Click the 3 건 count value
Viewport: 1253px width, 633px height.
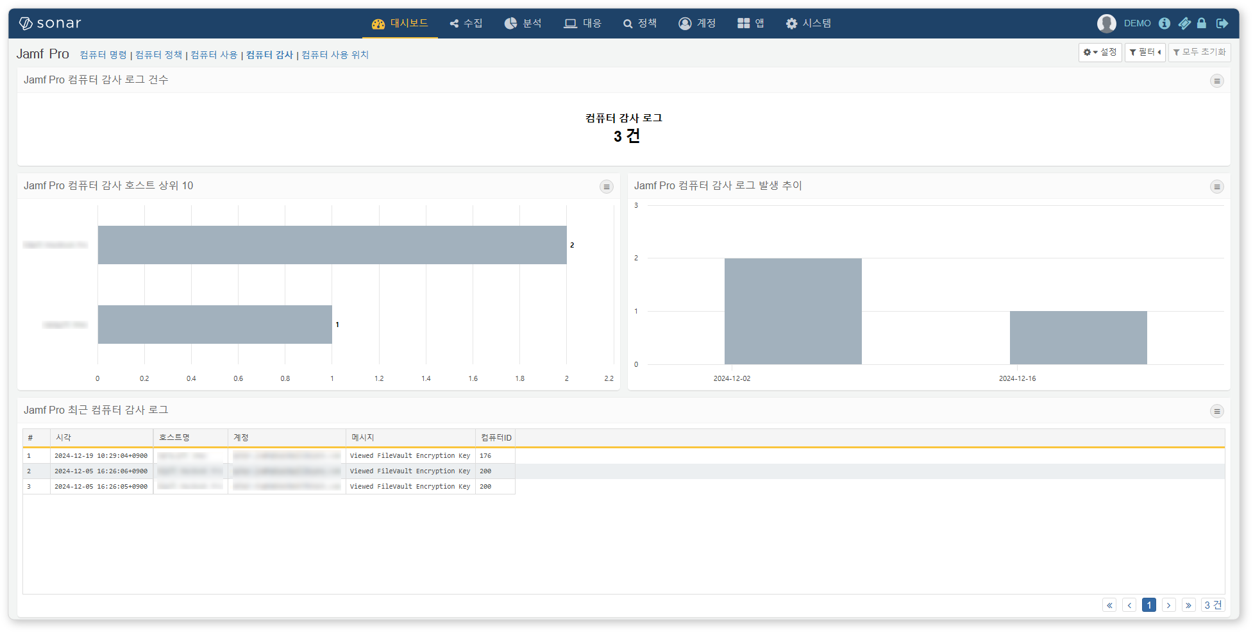point(626,136)
